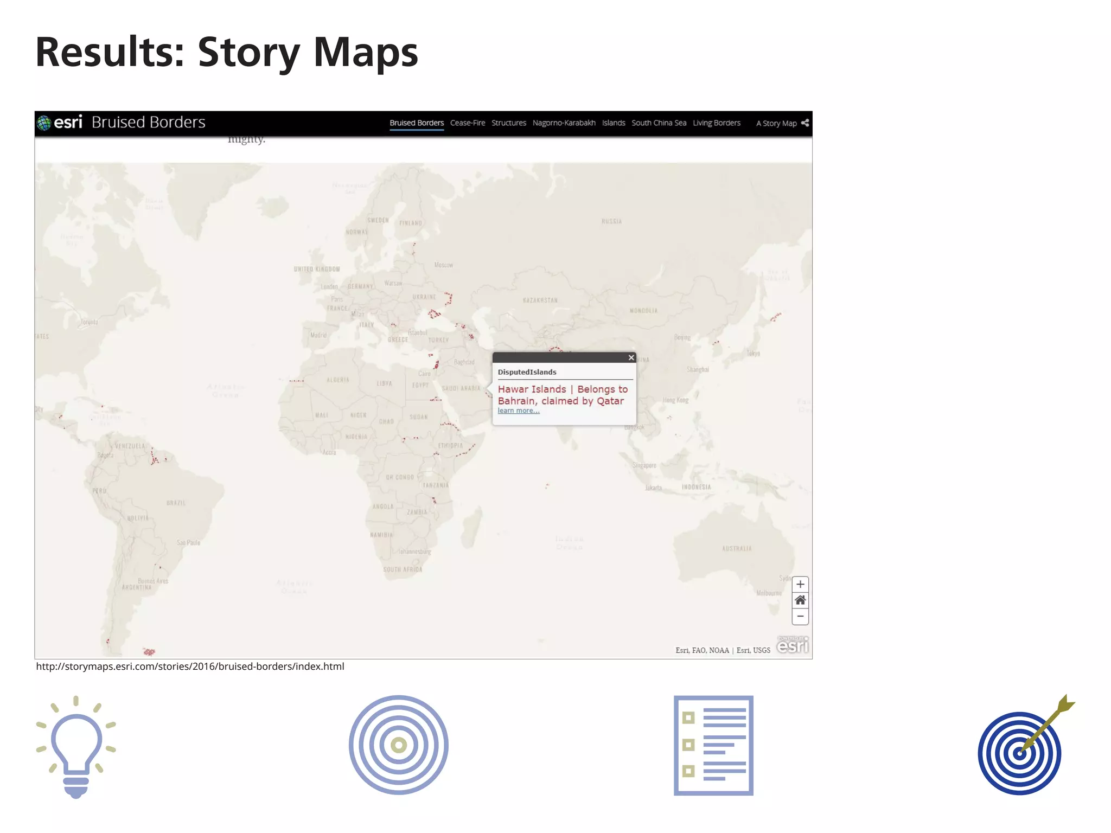Screen dimensions: 1111x833
Task: Click the learn more link in popup
Action: click(518, 411)
